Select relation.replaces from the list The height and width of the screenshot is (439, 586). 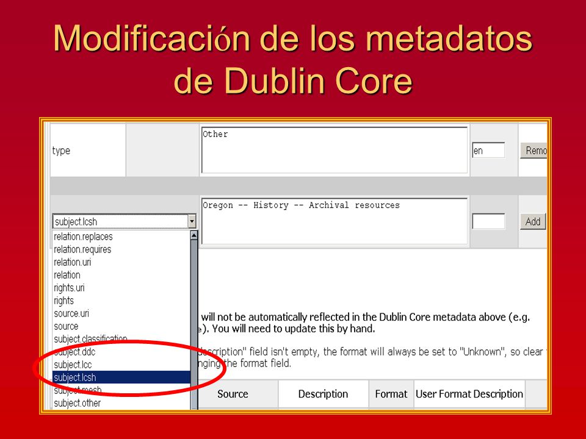click(121, 237)
